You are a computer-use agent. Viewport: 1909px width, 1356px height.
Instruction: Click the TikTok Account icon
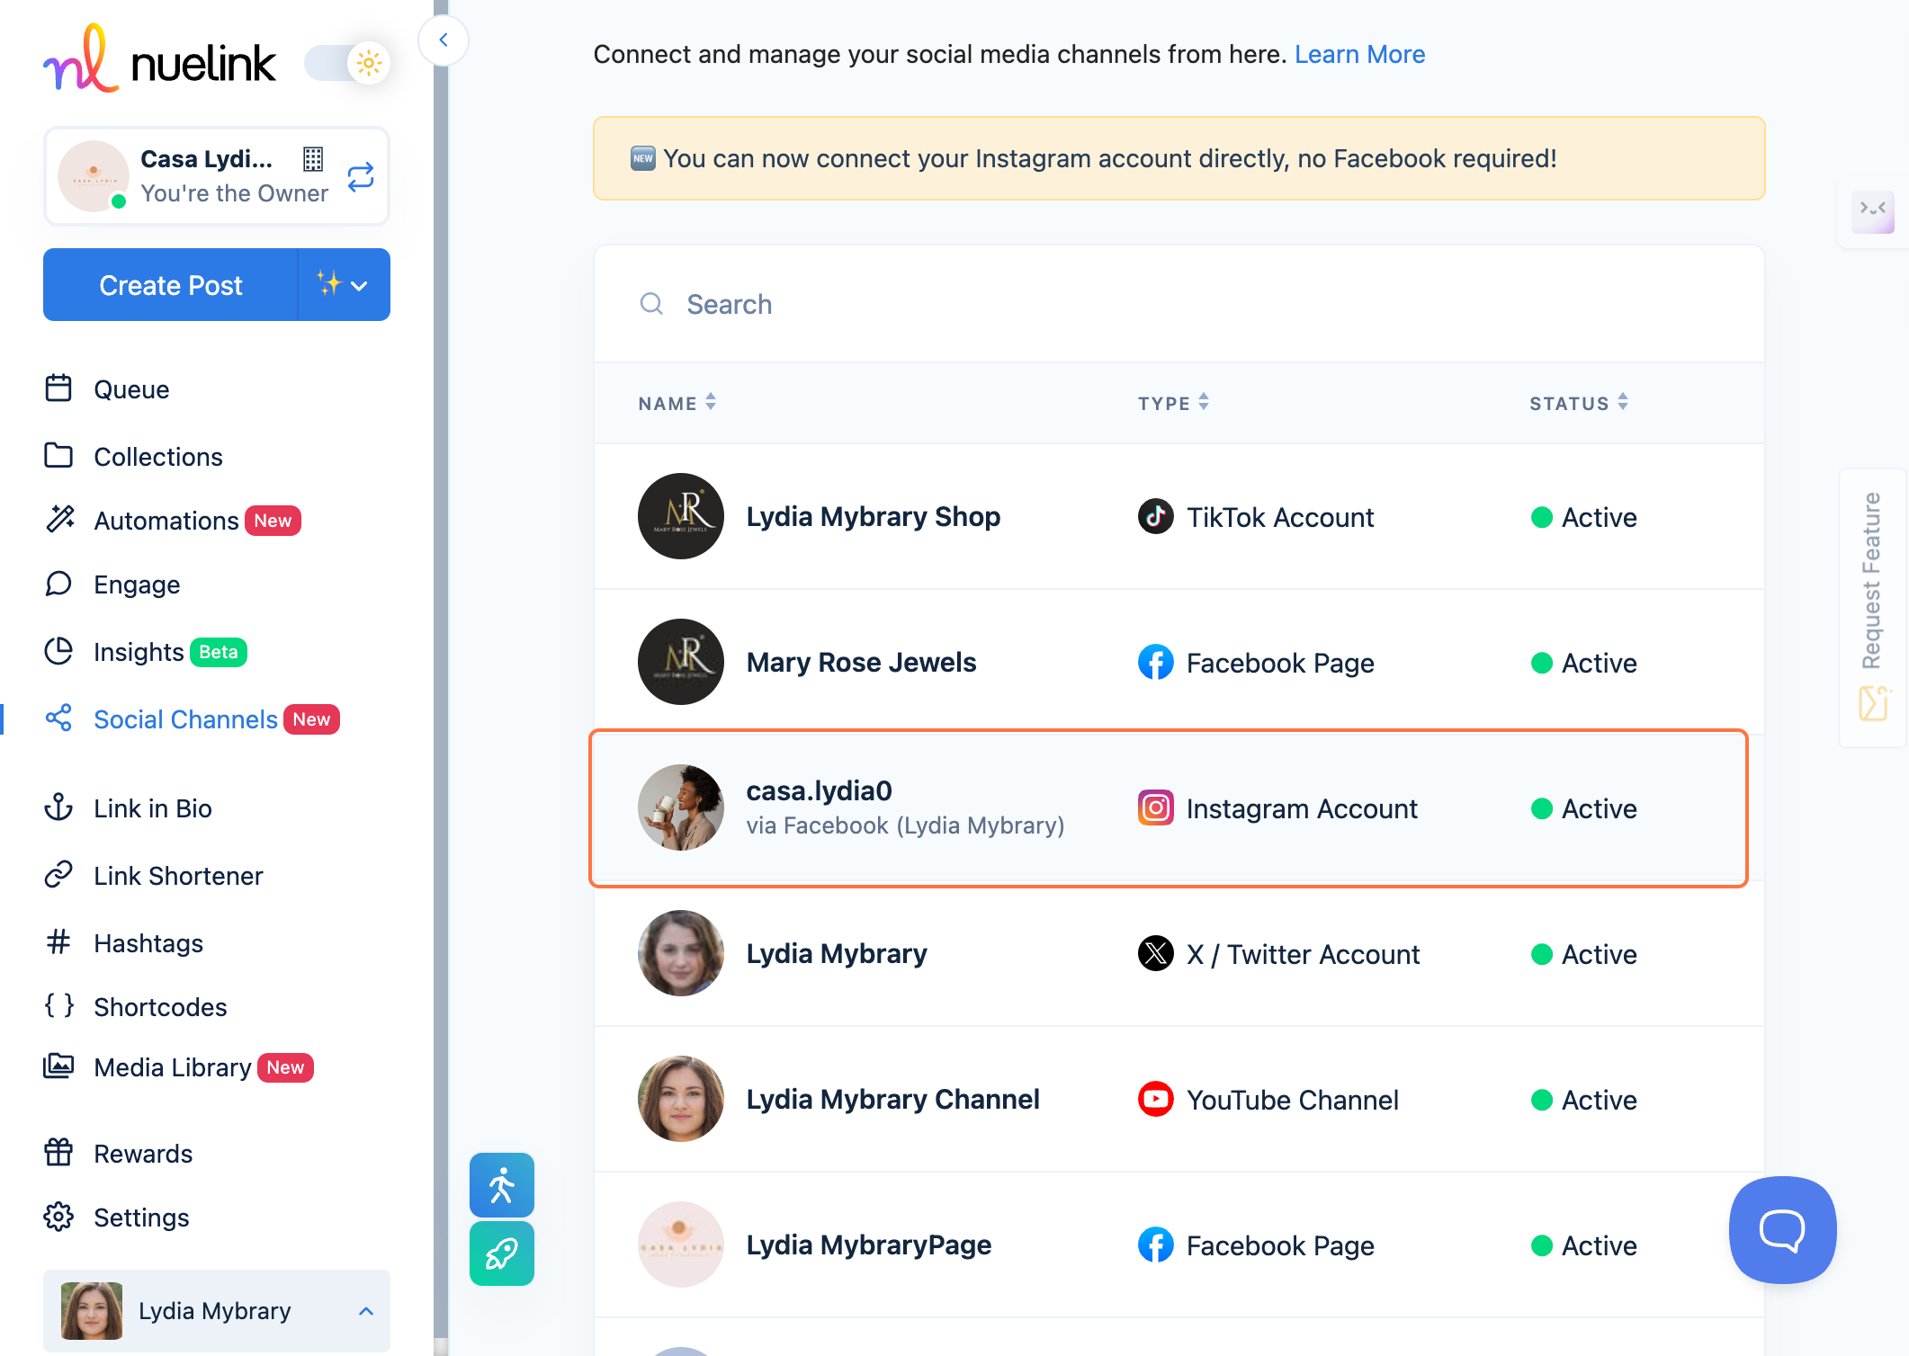[1155, 516]
